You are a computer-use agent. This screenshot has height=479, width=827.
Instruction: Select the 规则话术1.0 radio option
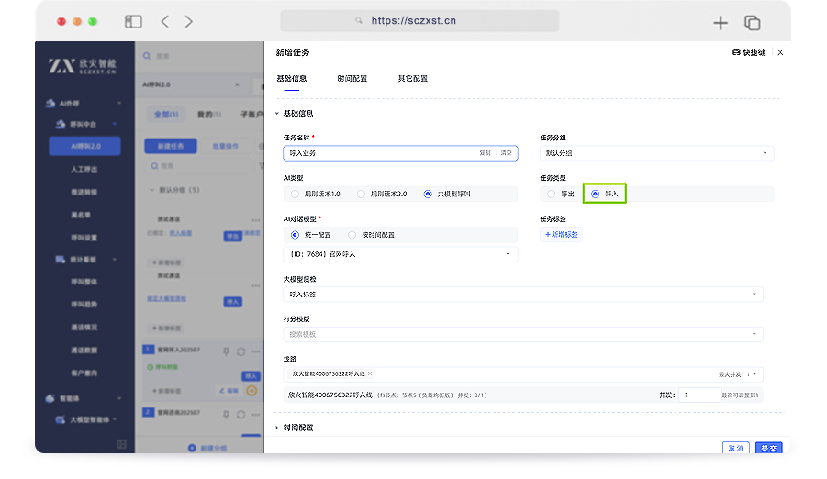point(295,195)
